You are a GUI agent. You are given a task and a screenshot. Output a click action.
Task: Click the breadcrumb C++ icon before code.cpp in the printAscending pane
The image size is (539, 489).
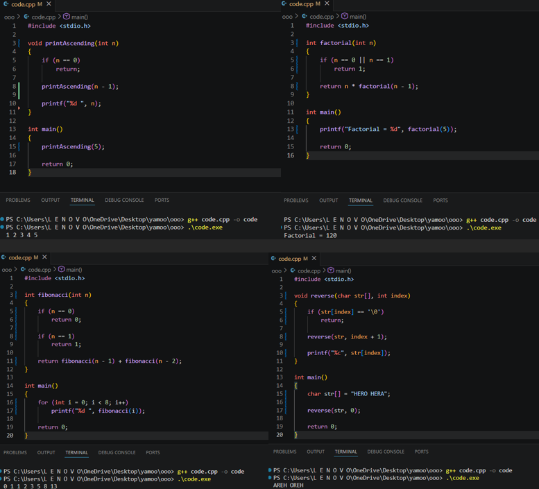[x=26, y=17]
